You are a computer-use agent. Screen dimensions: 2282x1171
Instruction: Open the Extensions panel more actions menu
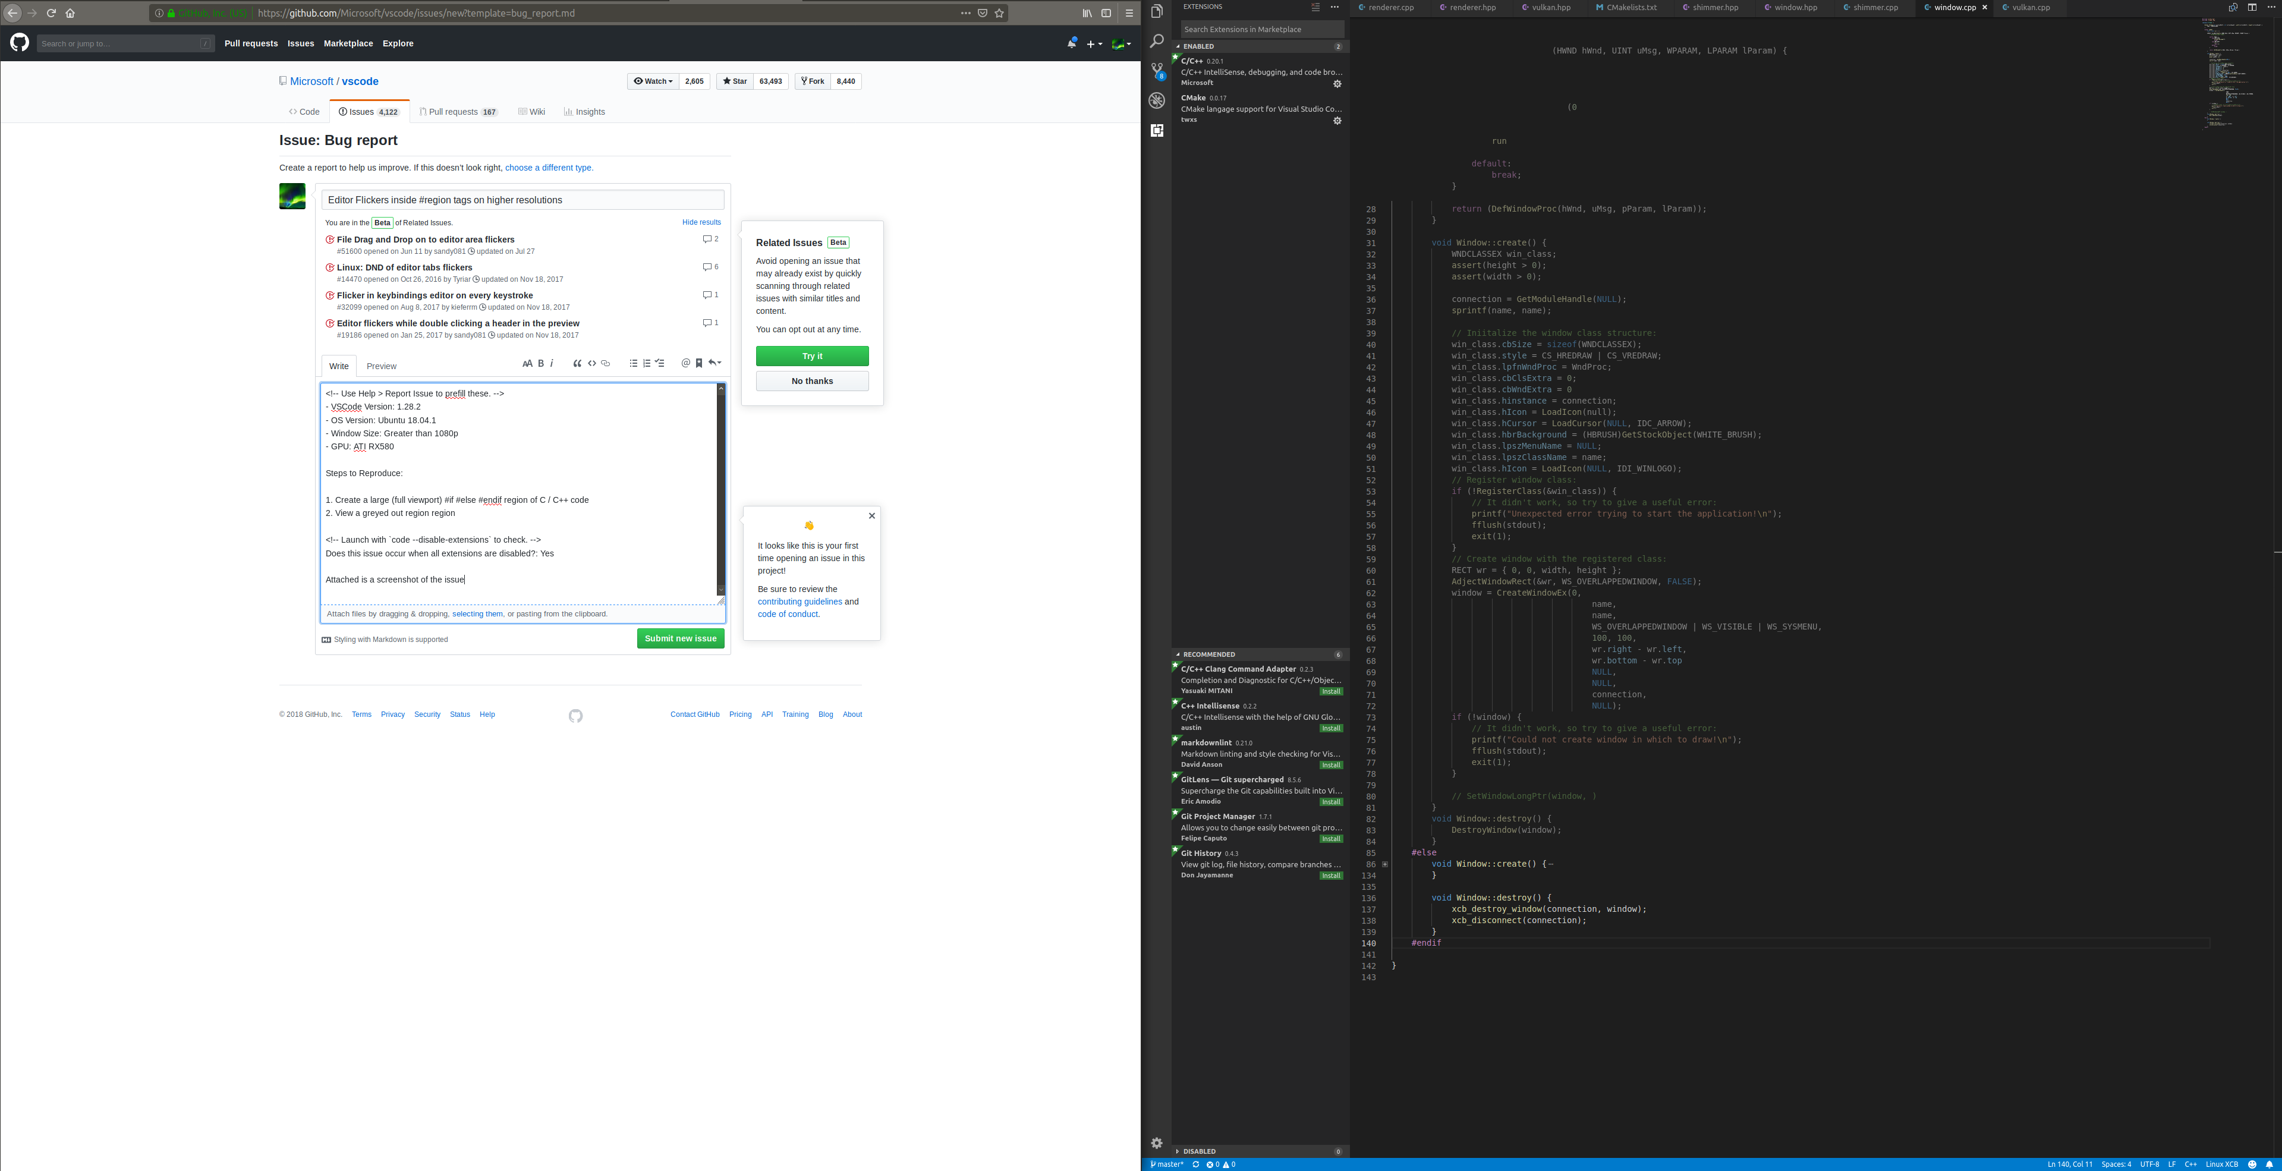pos(1334,7)
